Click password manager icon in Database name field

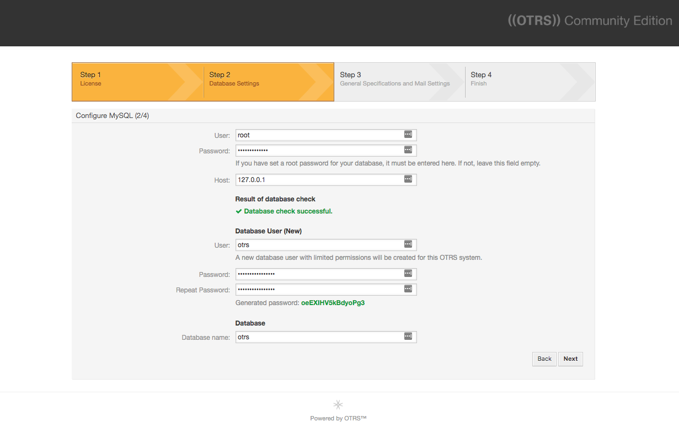408,336
